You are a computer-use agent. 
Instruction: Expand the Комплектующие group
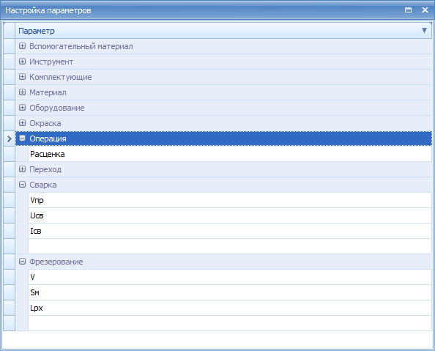tap(22, 77)
